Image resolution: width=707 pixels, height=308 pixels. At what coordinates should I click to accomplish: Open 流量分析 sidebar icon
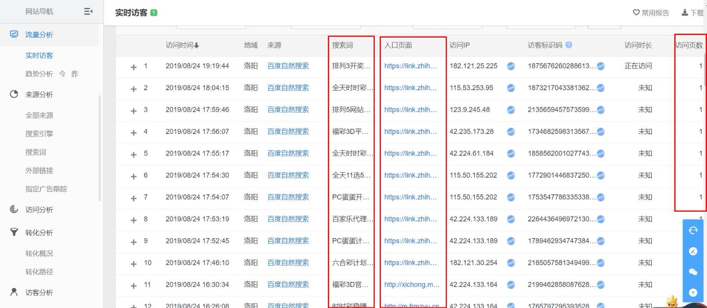click(x=14, y=34)
